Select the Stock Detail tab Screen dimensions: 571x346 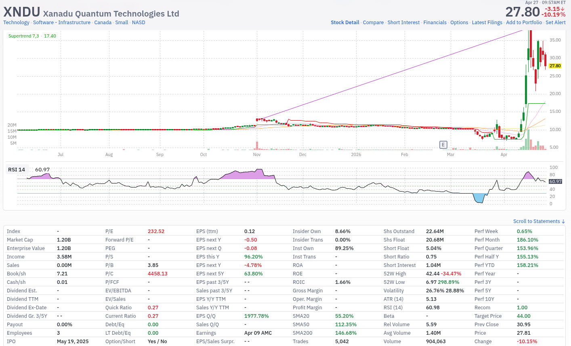[x=345, y=23]
